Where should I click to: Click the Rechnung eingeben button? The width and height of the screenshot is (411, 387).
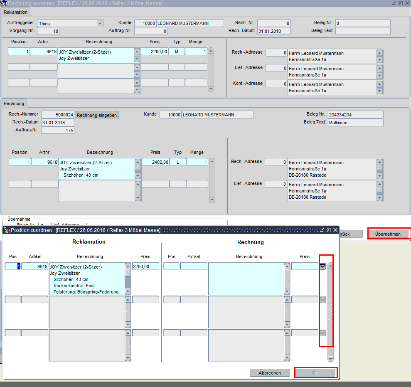click(x=97, y=115)
